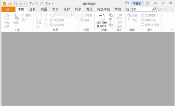Rotate the view with 向左旋转
This screenshot has width=175, height=106.
click(x=57, y=20)
